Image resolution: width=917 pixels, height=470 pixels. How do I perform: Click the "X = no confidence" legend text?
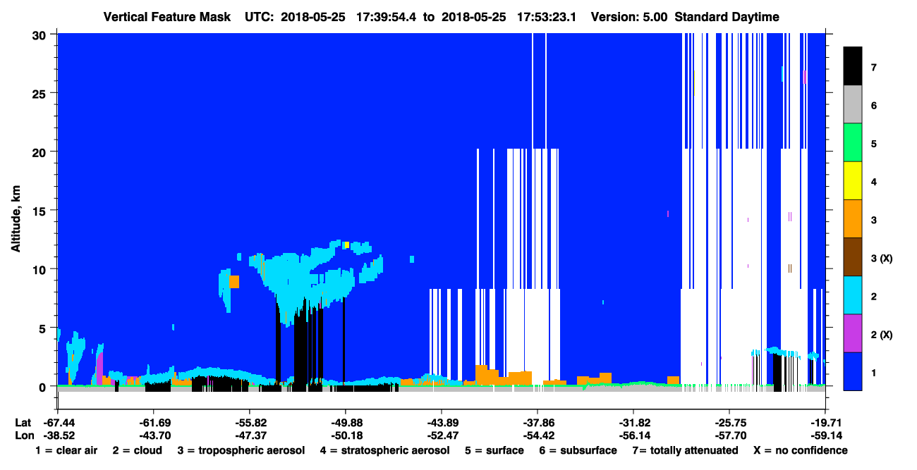[x=801, y=450]
